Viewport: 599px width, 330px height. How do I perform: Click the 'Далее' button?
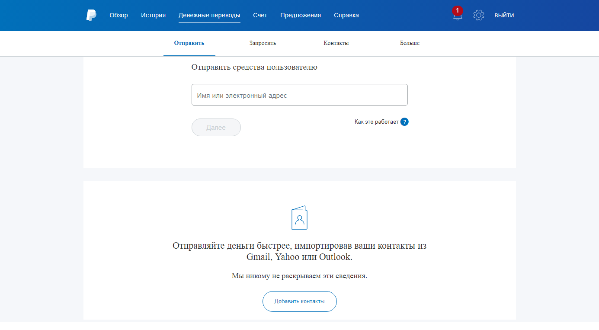click(216, 127)
